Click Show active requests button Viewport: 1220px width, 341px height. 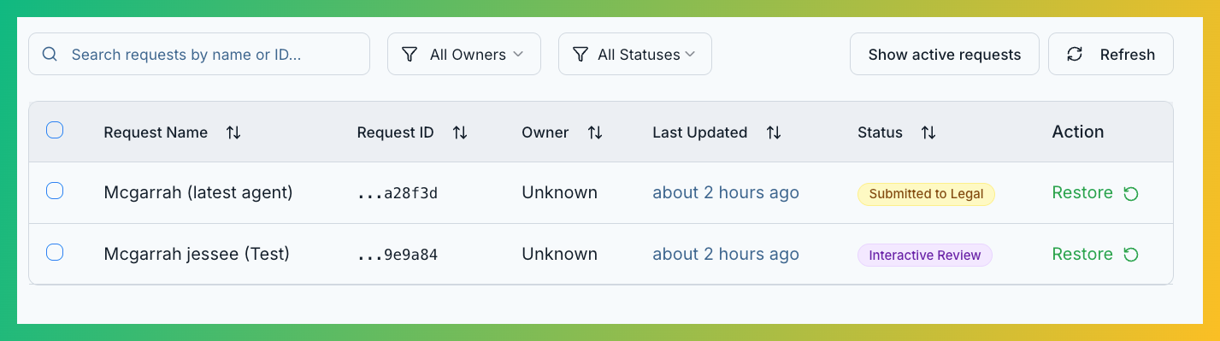pos(945,54)
